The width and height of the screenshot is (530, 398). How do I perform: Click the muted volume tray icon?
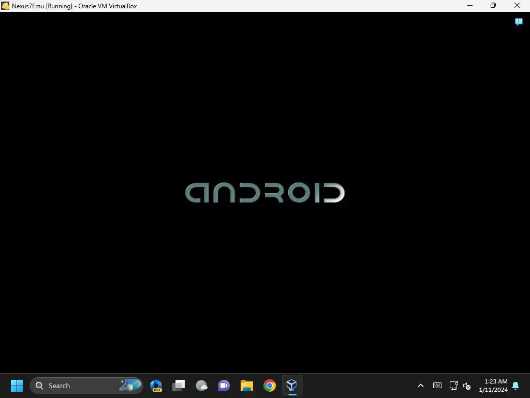pyautogui.click(x=467, y=386)
